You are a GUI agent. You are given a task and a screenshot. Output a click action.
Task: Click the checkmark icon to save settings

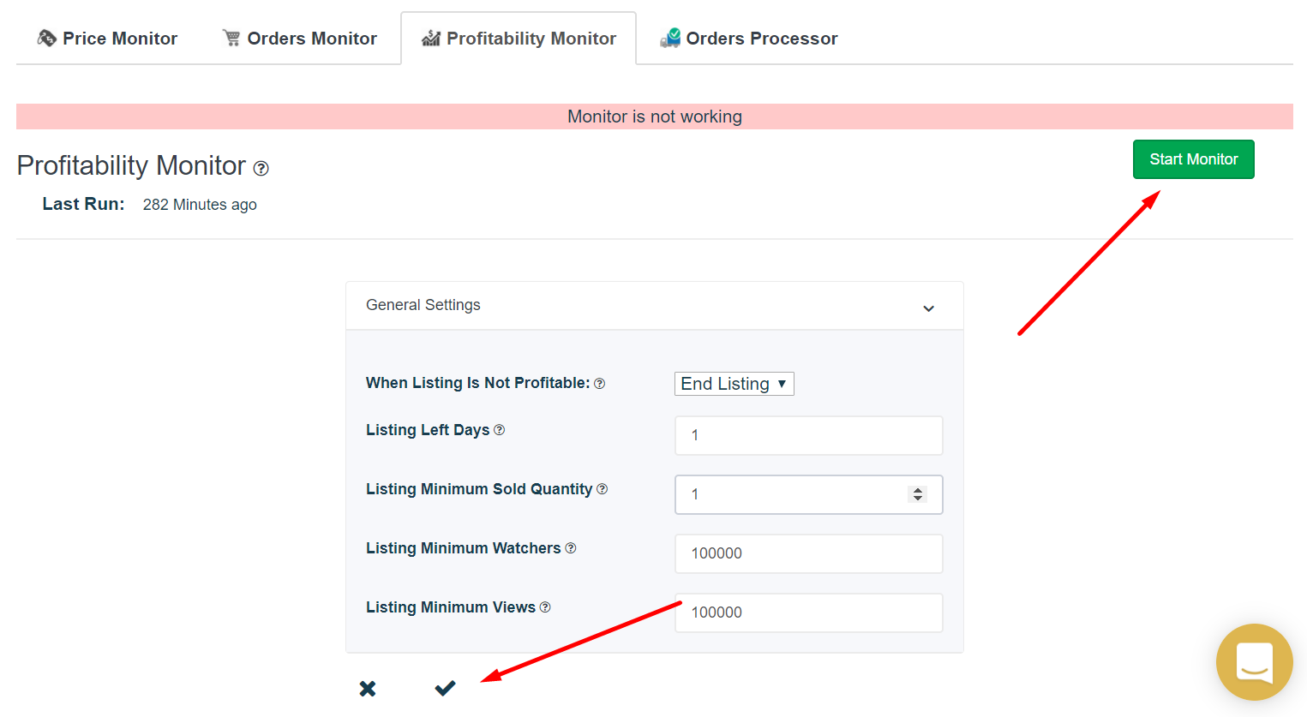click(x=445, y=688)
